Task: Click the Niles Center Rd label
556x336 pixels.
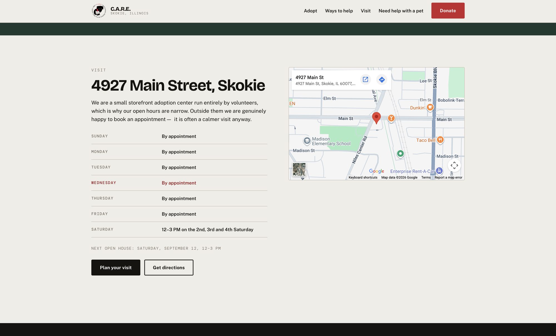Action: coord(360,150)
